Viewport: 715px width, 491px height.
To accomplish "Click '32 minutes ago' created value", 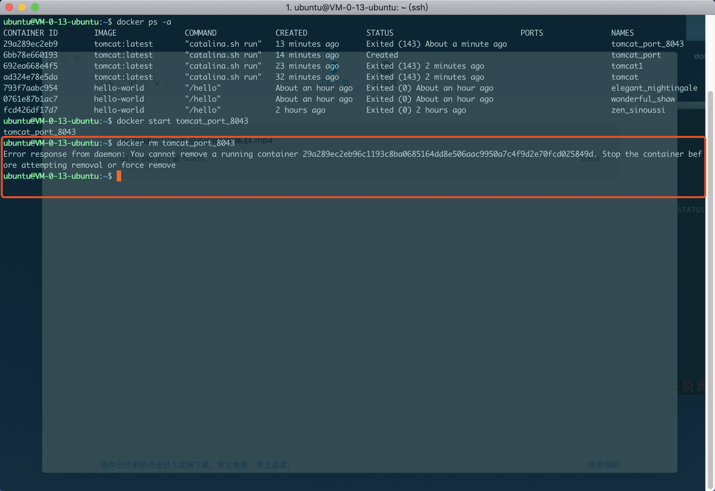I will [x=307, y=77].
